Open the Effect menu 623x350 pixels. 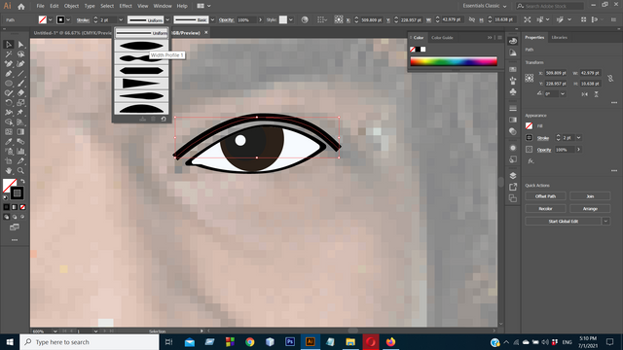click(126, 6)
